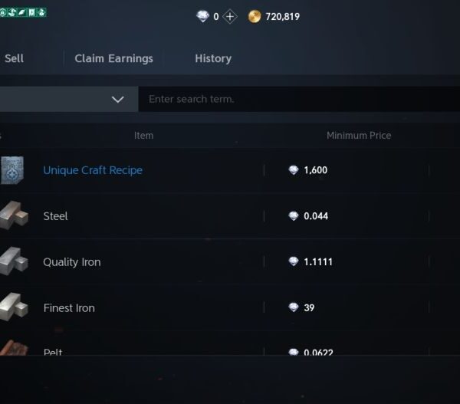Click the diamond icon beside price 1,600

(293, 170)
